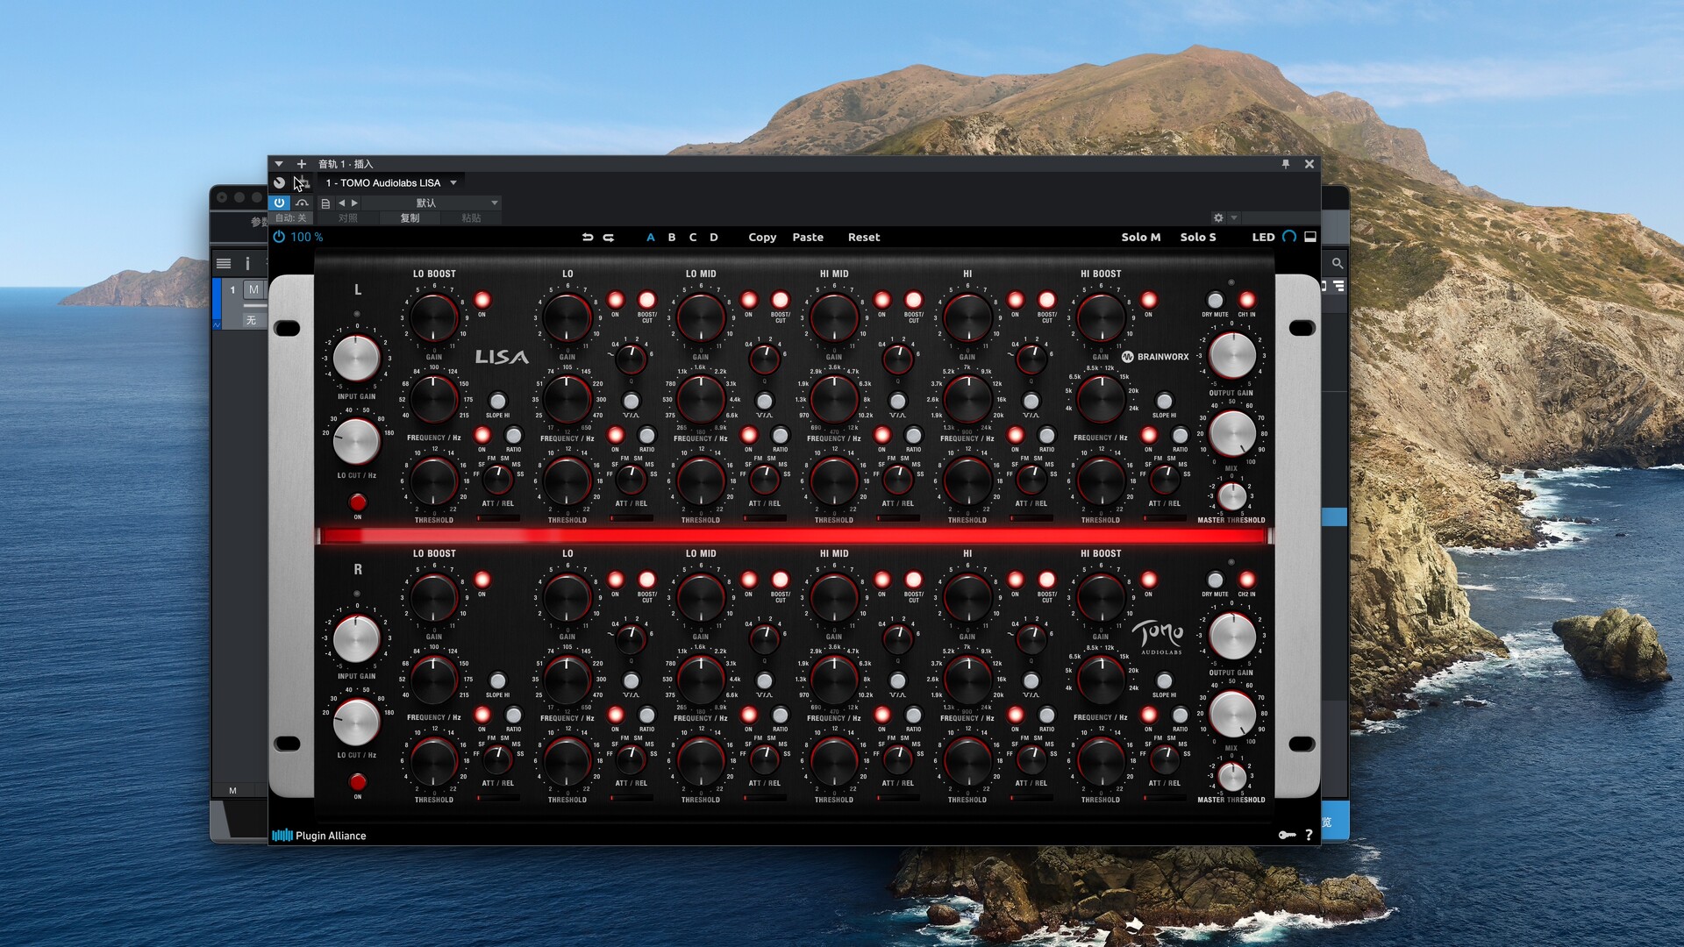
Task: Toggle L channel LO CUT ON red button
Action: tap(357, 502)
